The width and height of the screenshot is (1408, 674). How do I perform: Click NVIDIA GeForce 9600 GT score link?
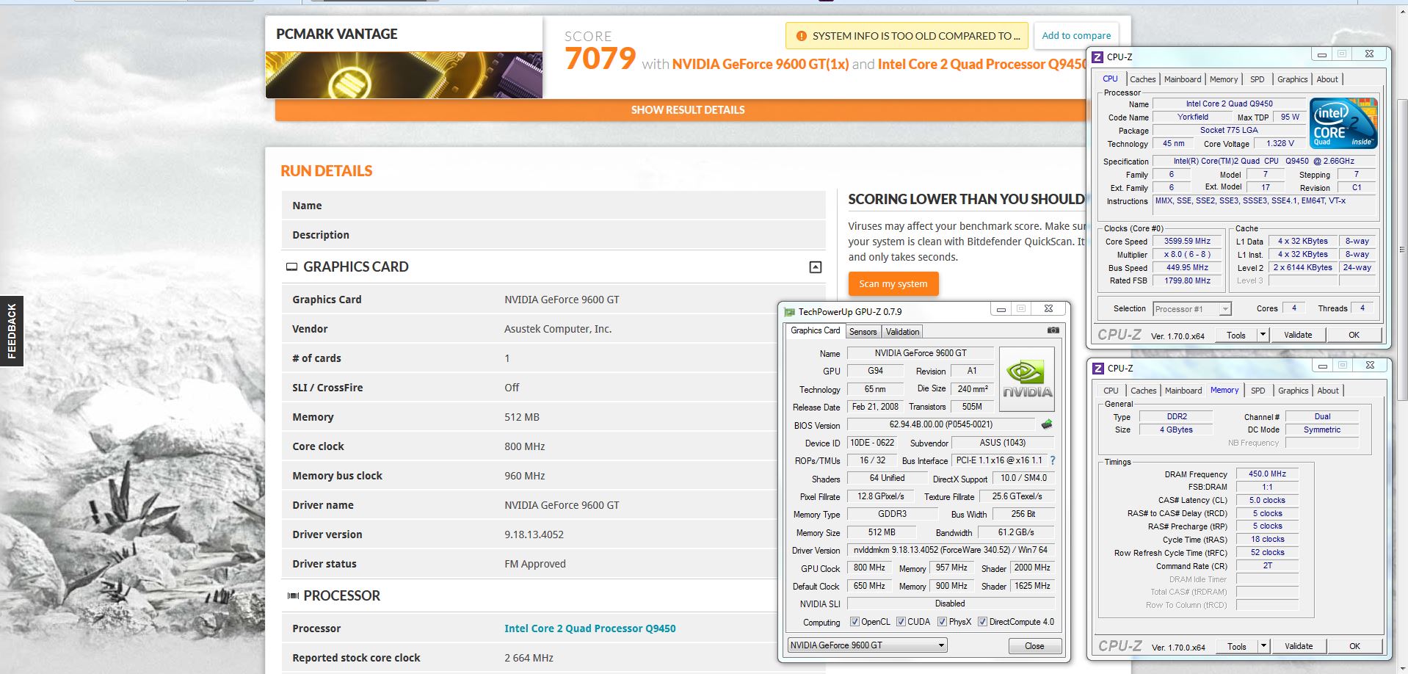tap(760, 65)
